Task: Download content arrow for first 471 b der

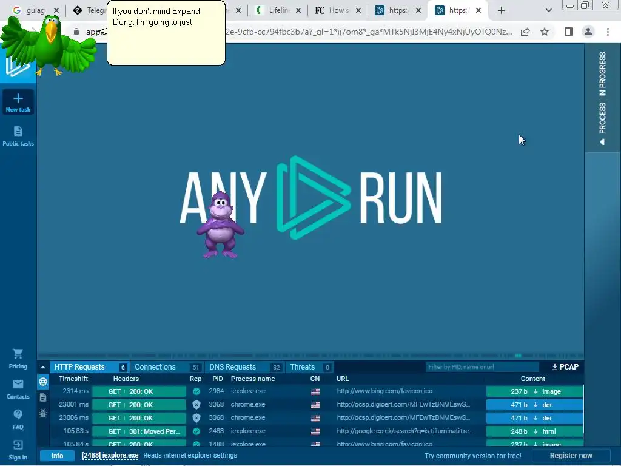Action: pyautogui.click(x=535, y=405)
